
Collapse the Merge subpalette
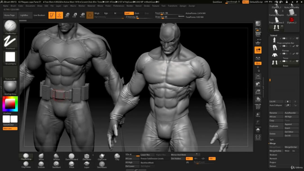coord(272,143)
